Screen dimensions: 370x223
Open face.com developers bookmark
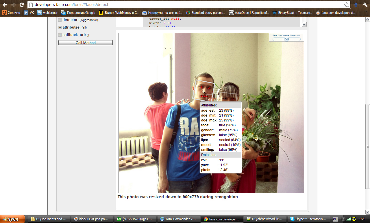(x=336, y=13)
